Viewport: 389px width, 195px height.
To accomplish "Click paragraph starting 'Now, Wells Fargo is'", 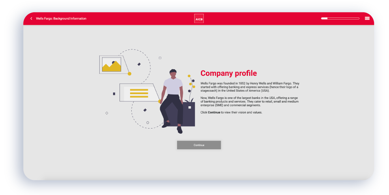I will click(x=250, y=101).
